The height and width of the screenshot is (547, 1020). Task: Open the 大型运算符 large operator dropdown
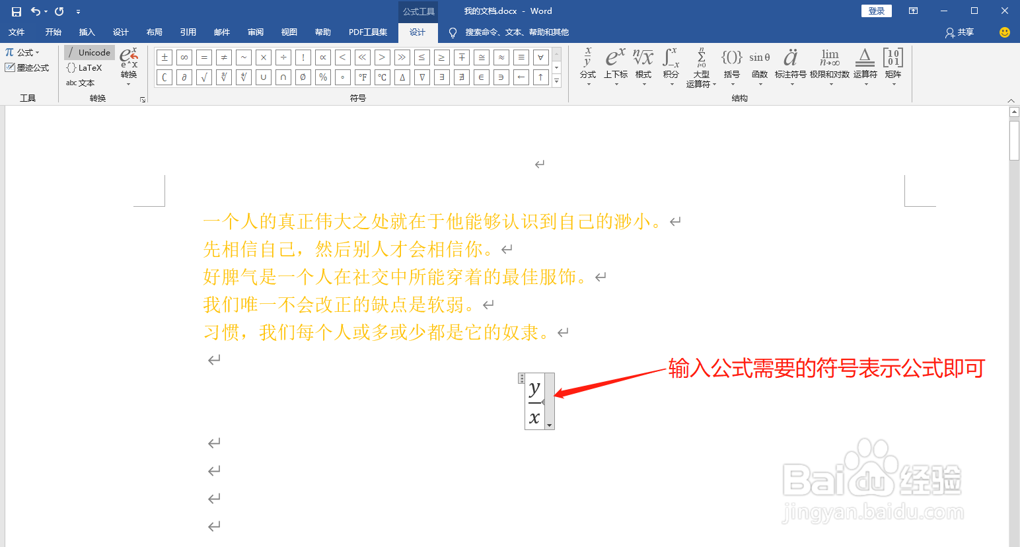pos(702,67)
